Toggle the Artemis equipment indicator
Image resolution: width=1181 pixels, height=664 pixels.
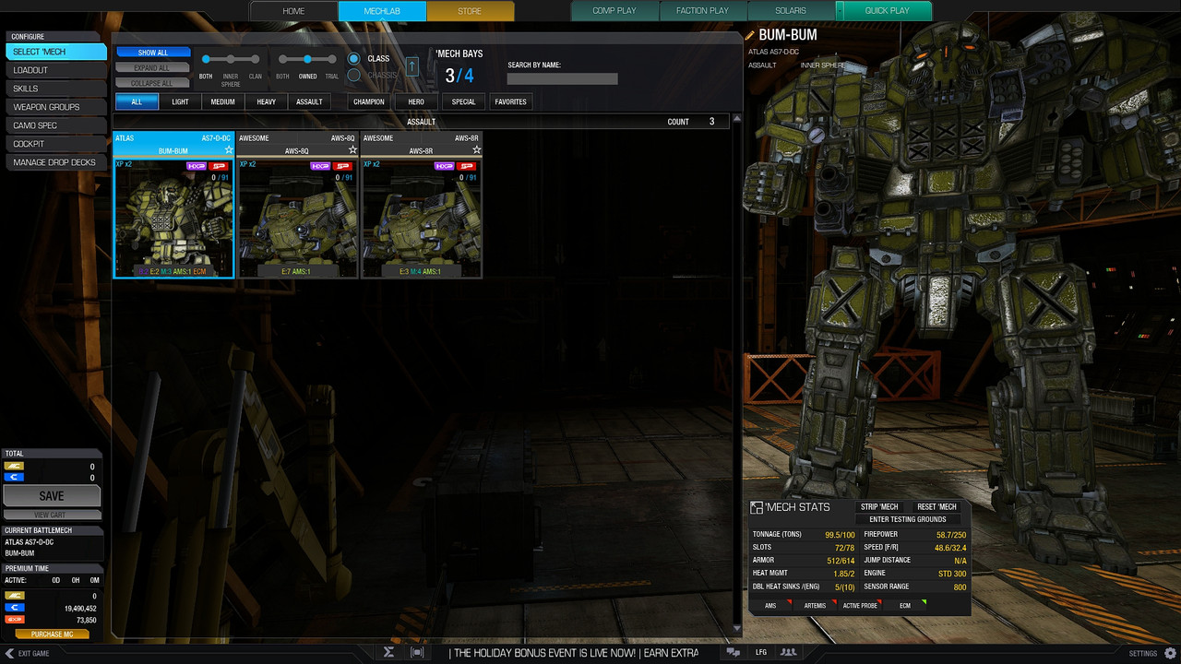[x=816, y=606]
